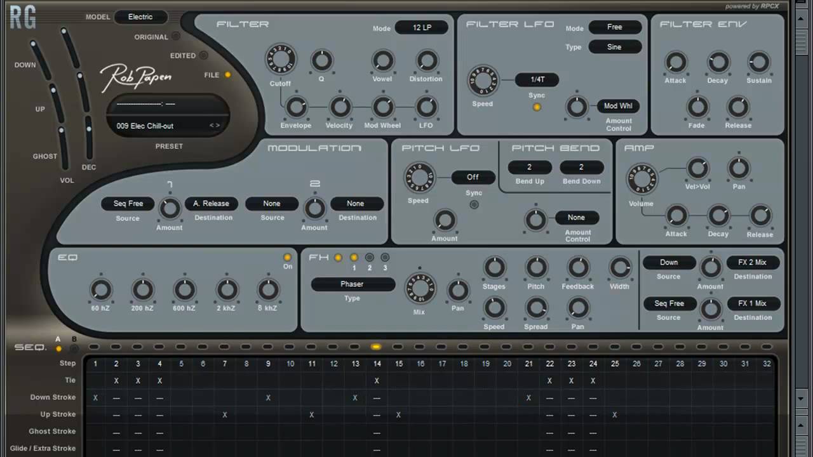813x457 pixels.
Task: Turn the Filter Env Decay knob
Action: [718, 62]
